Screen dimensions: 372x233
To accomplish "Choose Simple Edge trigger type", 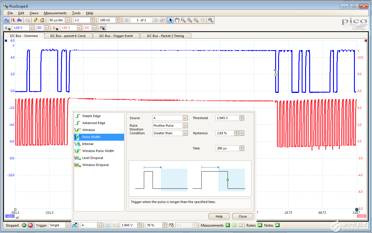I will tap(91, 116).
